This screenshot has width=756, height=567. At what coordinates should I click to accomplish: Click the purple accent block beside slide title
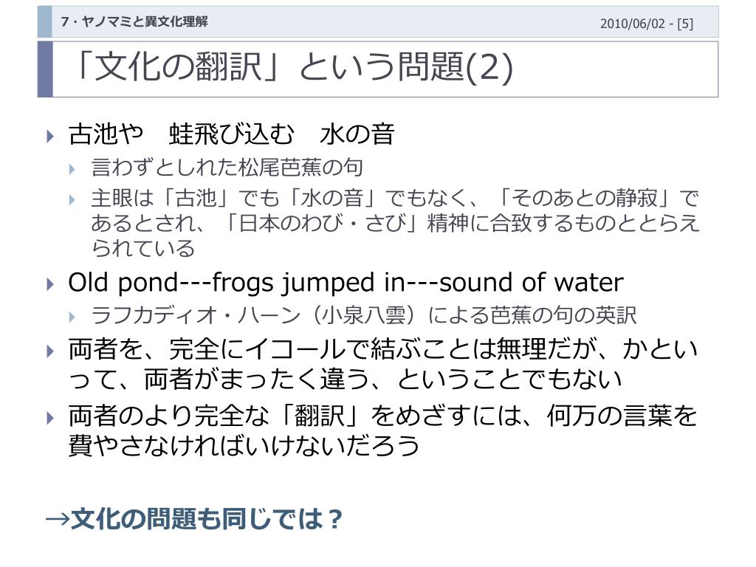click(x=45, y=69)
